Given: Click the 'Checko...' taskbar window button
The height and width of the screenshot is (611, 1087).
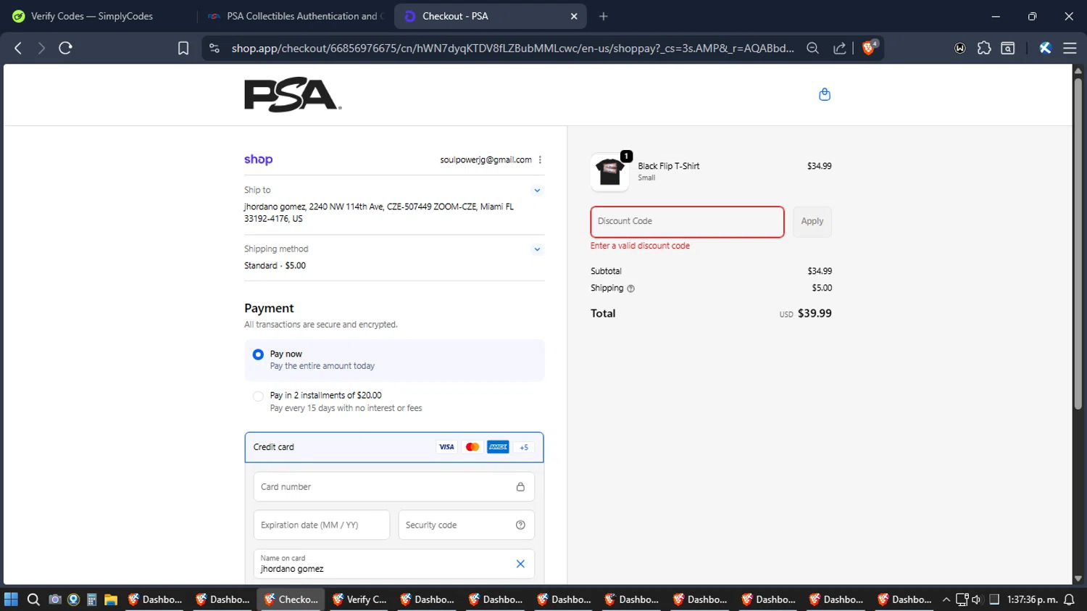Looking at the screenshot, I should [291, 599].
